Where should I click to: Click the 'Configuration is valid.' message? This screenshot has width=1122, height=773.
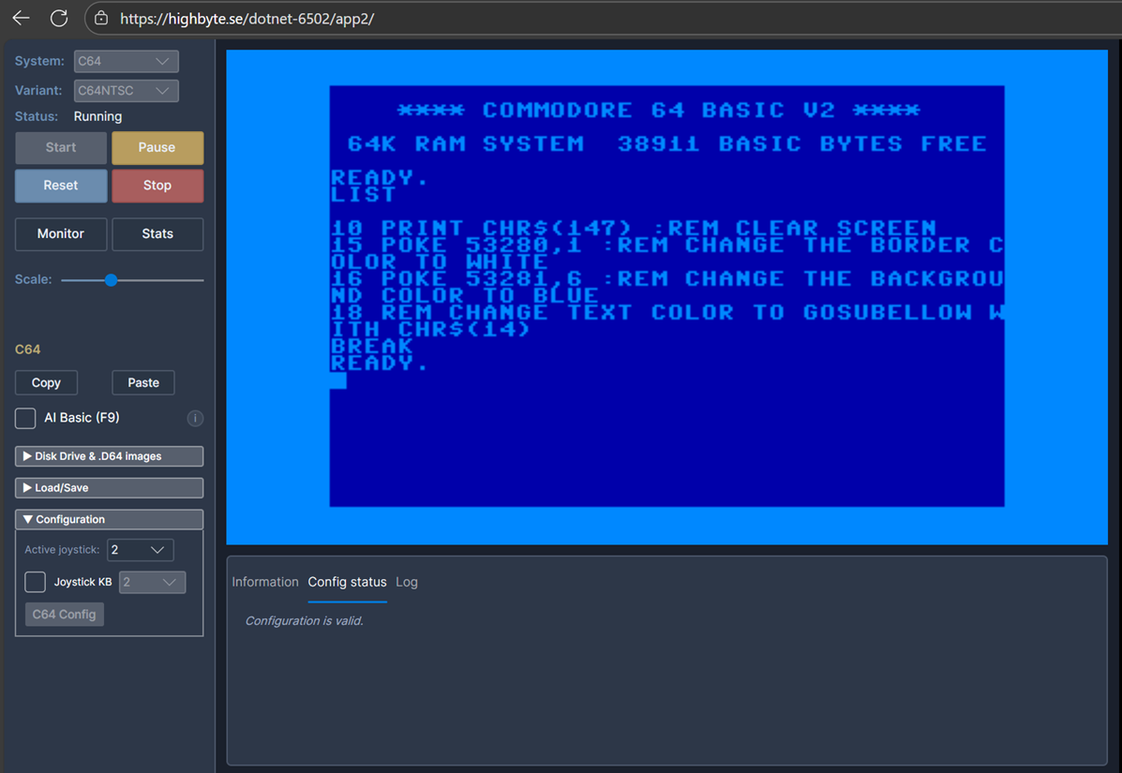[x=304, y=620]
